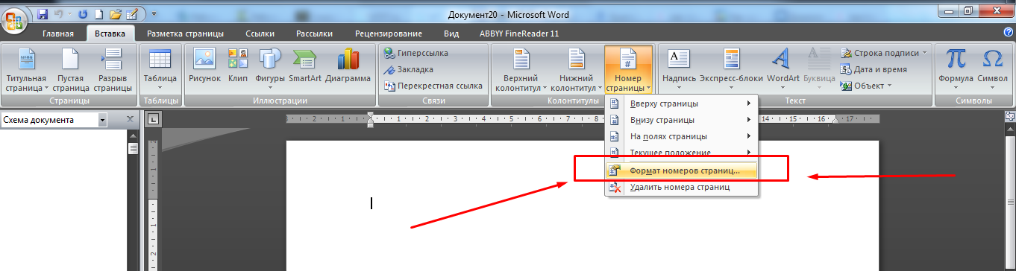
Task: Redo the last action
Action: (x=82, y=14)
